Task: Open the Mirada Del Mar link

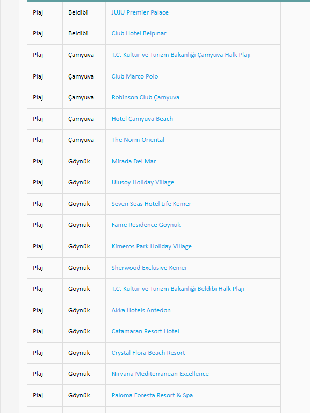Action: [x=134, y=161]
